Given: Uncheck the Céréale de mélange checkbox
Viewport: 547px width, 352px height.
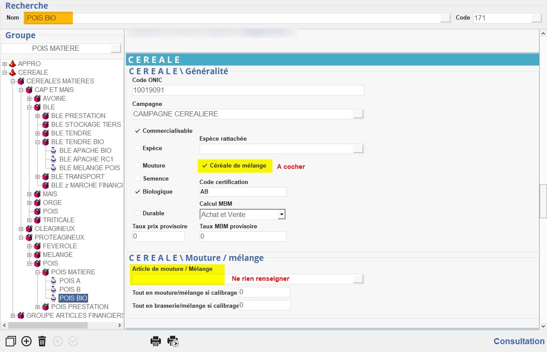Looking at the screenshot, I should (x=205, y=166).
